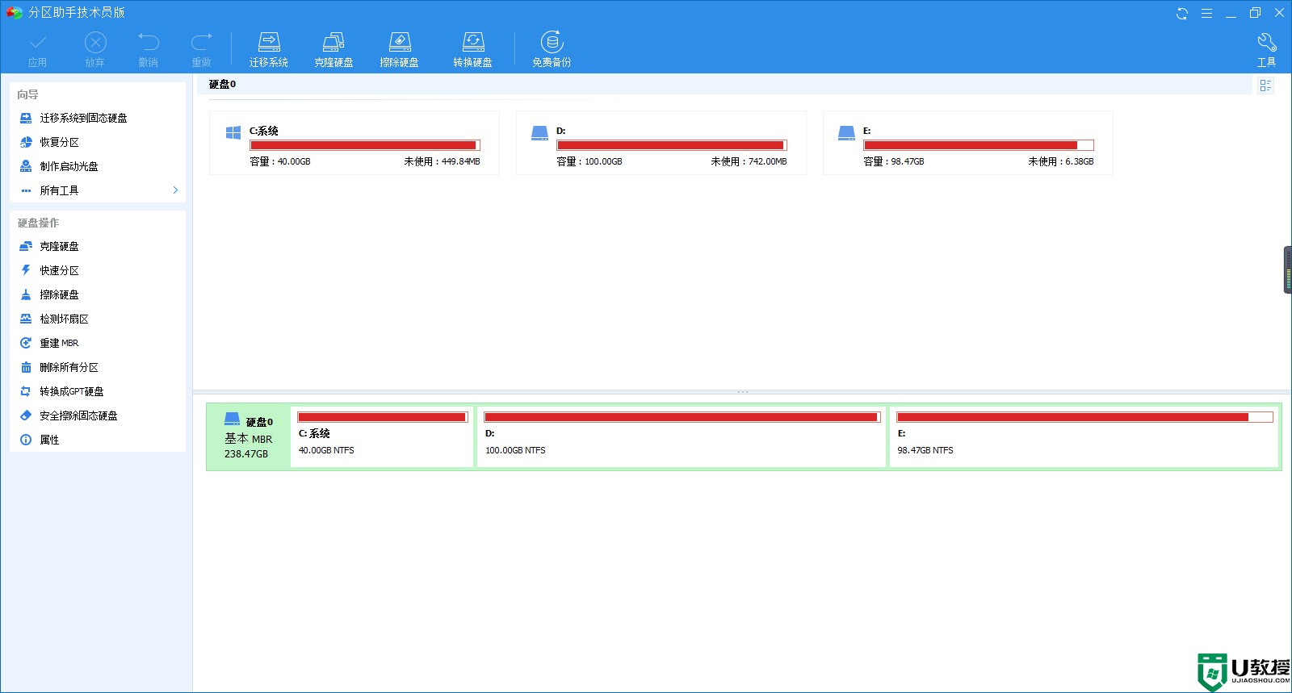Click the 容量 : 100.00GB text
The image size is (1292, 693).
pyautogui.click(x=589, y=161)
